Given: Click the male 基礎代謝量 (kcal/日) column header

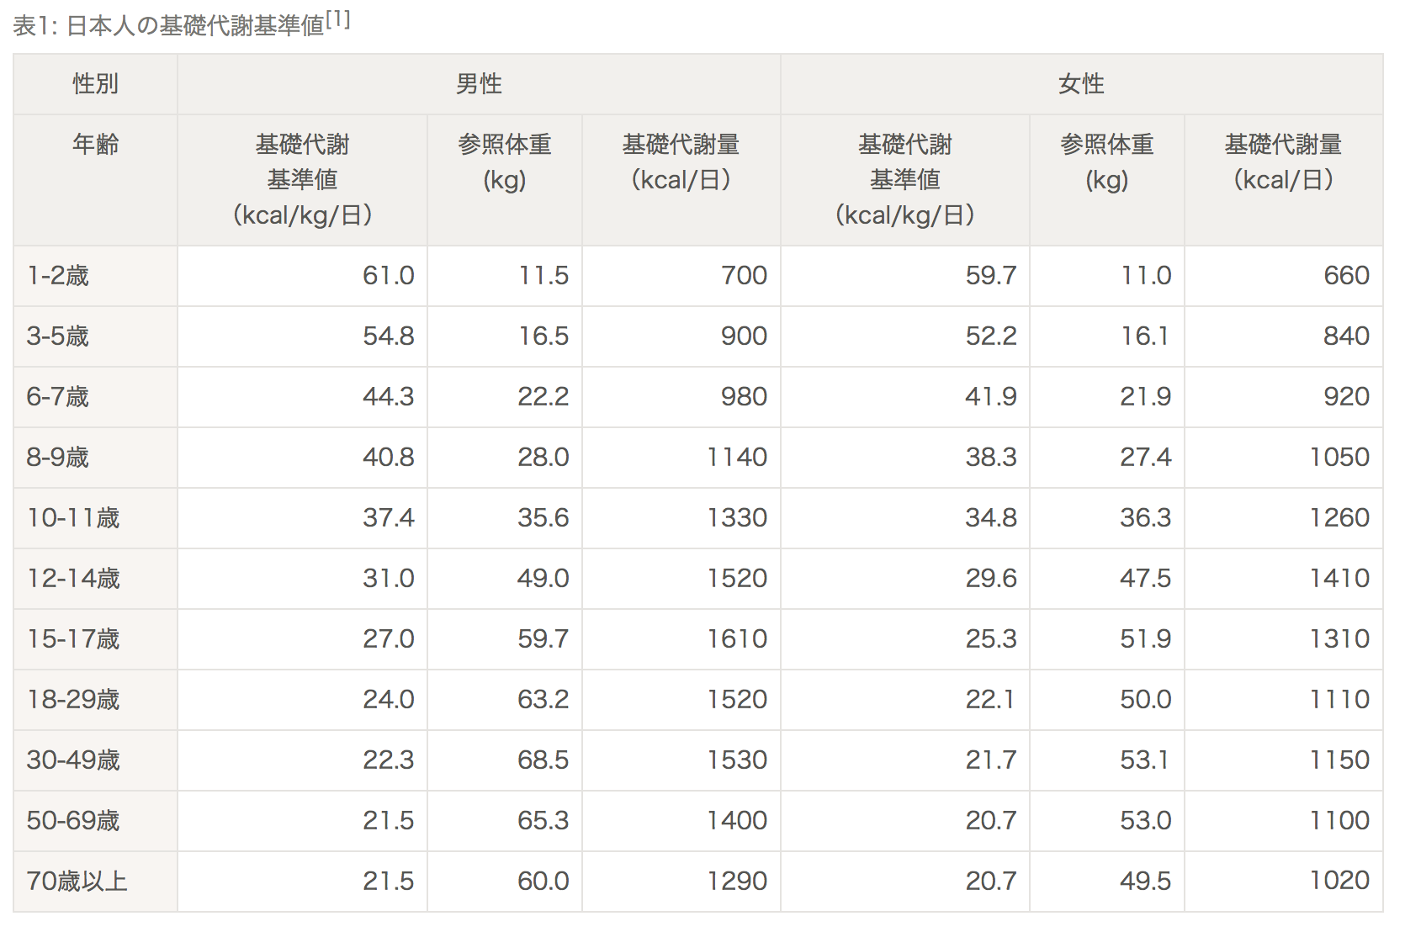Looking at the screenshot, I should point(681,162).
